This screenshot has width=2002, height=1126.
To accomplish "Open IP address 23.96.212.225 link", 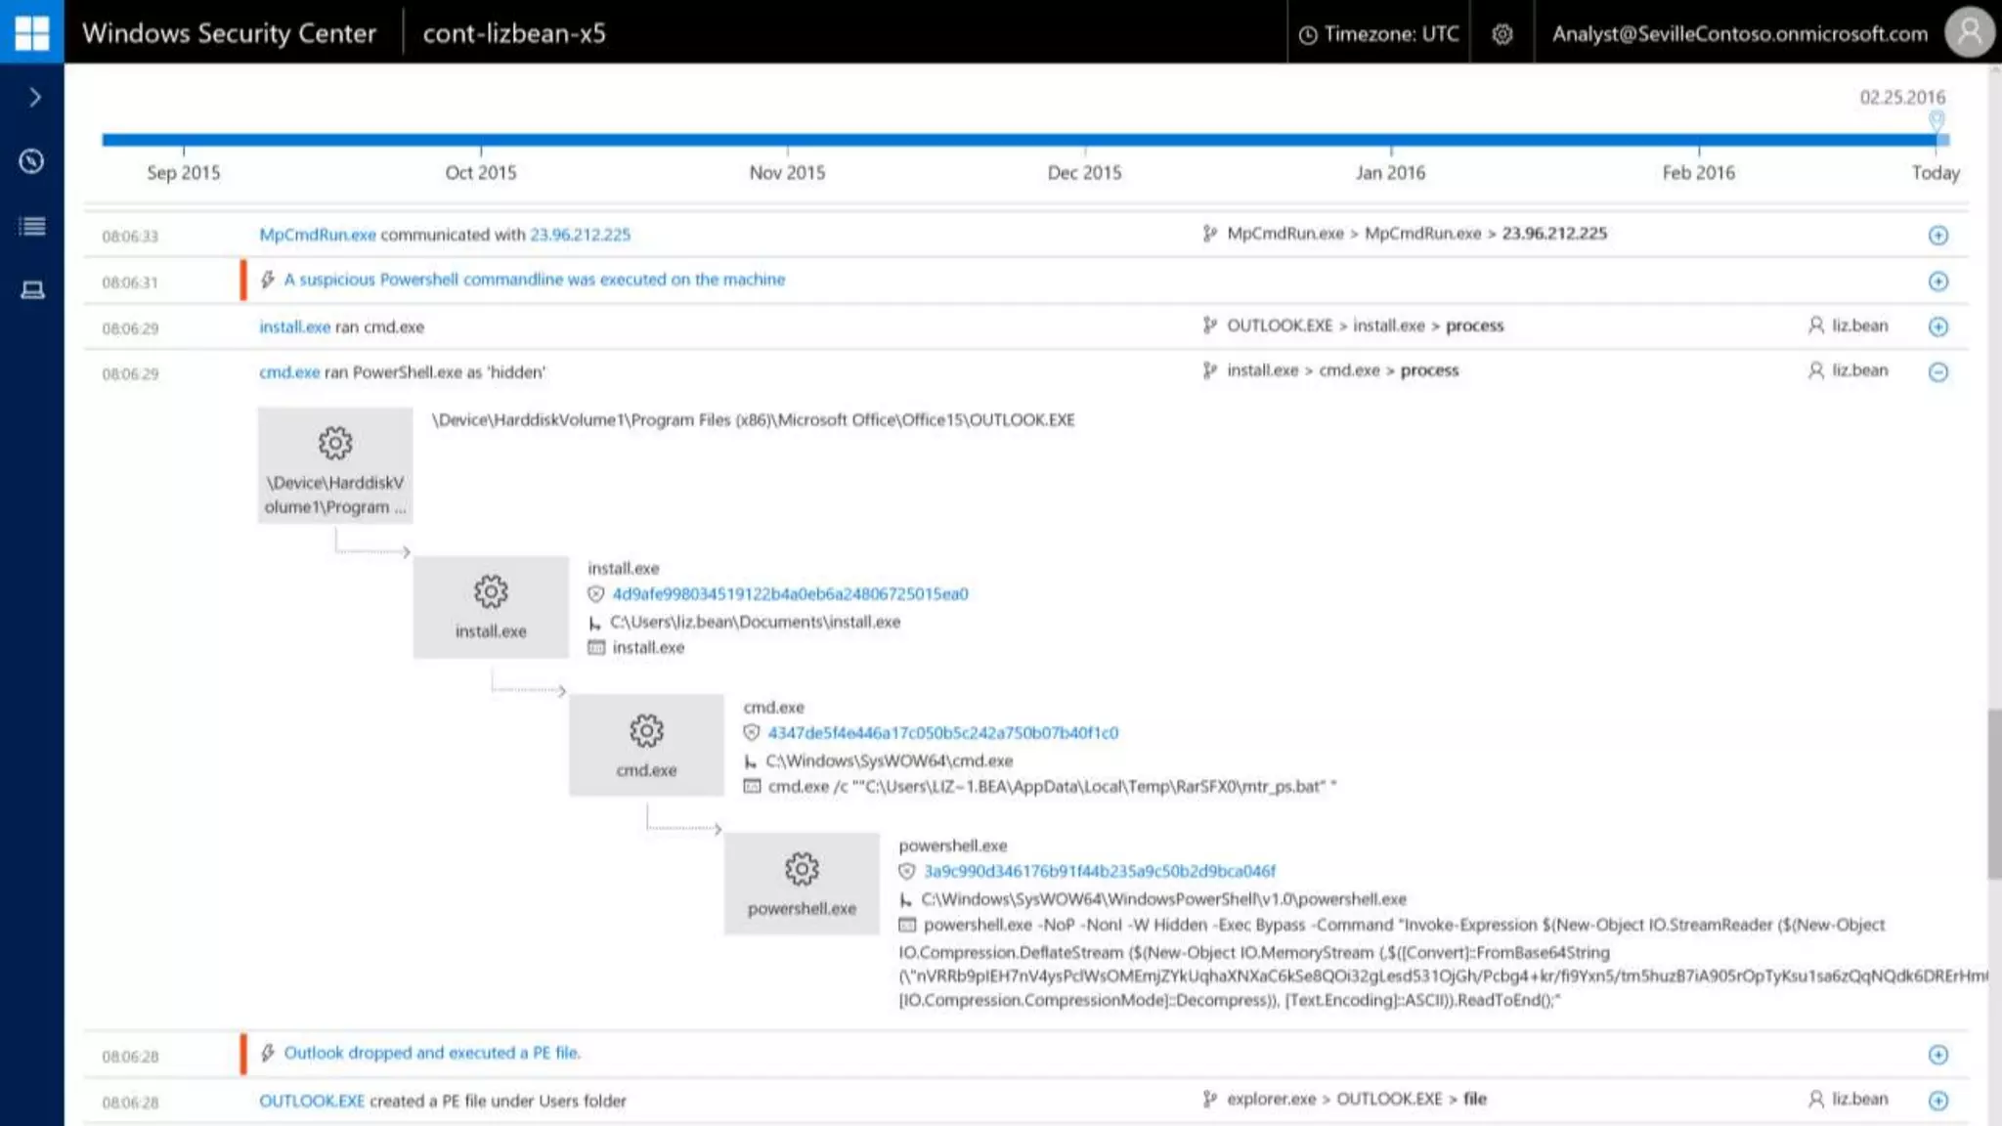I will click(580, 235).
